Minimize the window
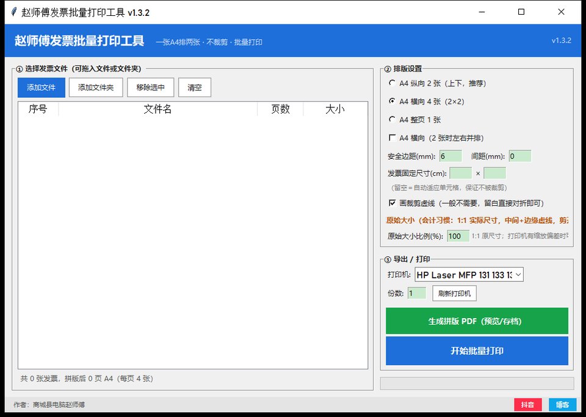 pyautogui.click(x=482, y=12)
